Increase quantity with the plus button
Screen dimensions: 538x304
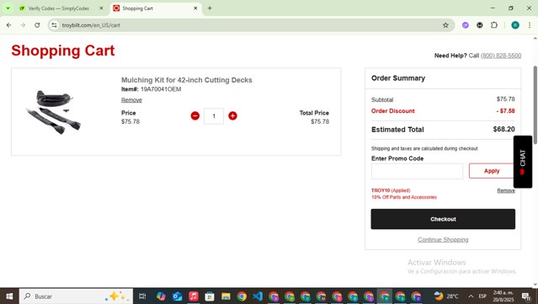click(x=232, y=116)
